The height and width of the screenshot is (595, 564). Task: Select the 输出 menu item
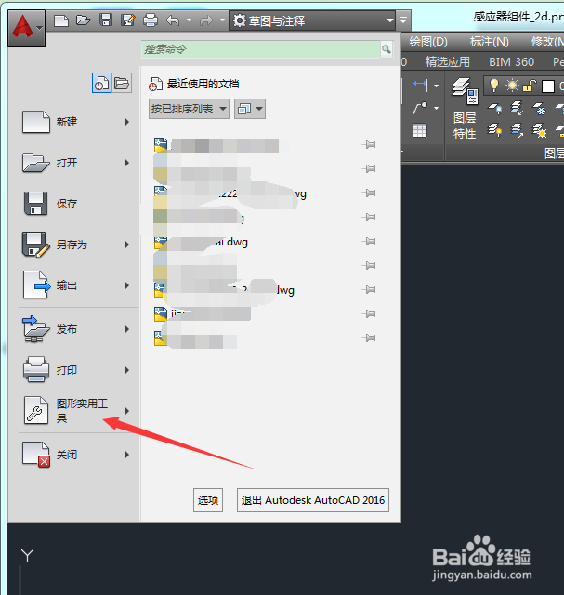click(x=76, y=285)
